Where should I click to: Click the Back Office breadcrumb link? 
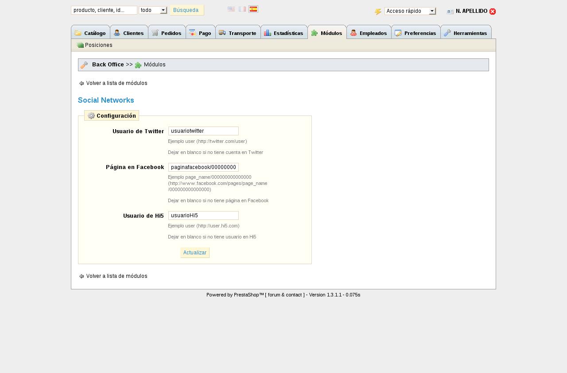(108, 65)
